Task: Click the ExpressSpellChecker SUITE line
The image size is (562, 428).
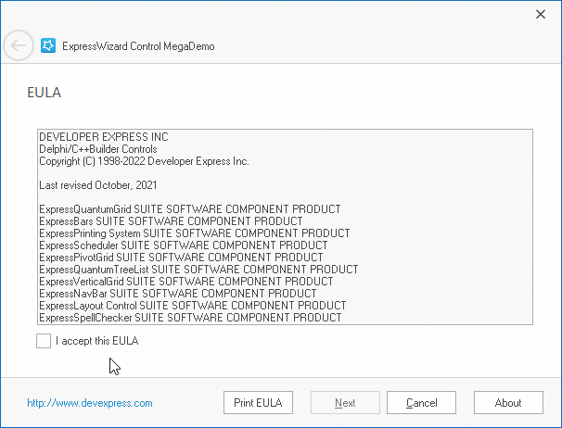Action: [x=190, y=318]
